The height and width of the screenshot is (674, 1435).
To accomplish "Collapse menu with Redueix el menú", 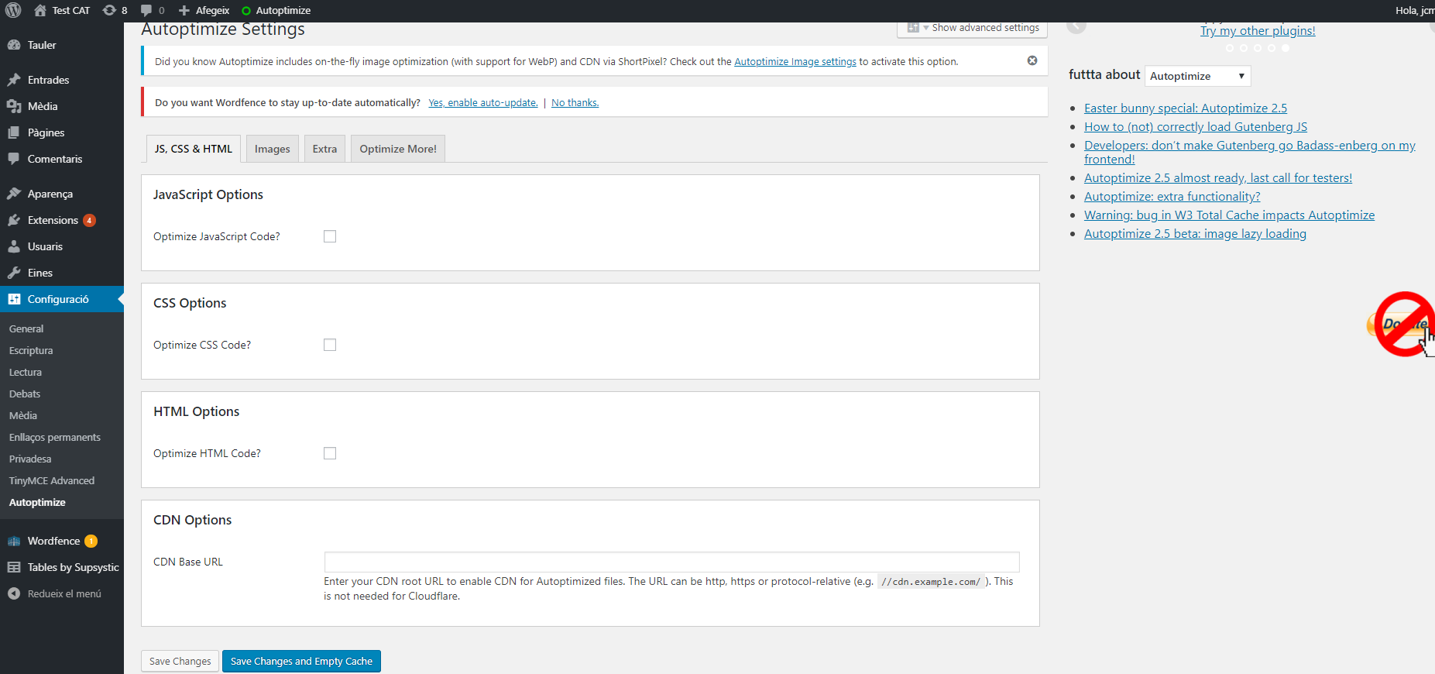I will (62, 593).
